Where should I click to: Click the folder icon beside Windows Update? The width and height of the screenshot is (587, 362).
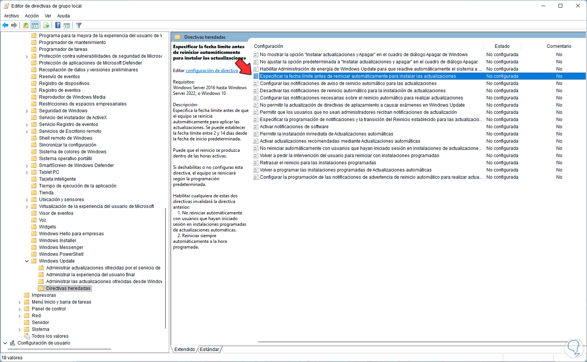pyautogui.click(x=34, y=261)
